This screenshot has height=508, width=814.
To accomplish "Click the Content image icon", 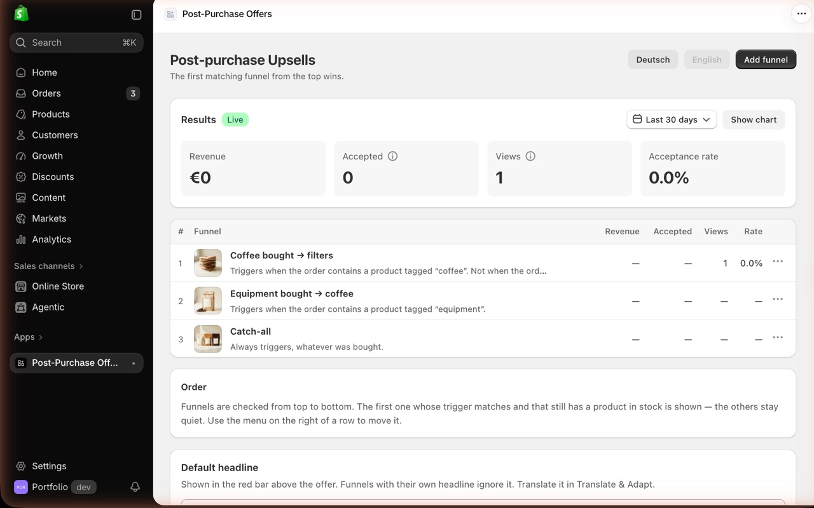I will pyautogui.click(x=21, y=197).
